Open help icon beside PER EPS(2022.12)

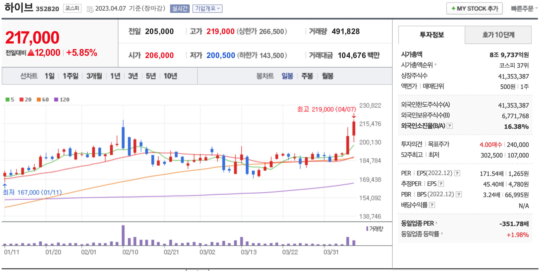click(x=457, y=173)
